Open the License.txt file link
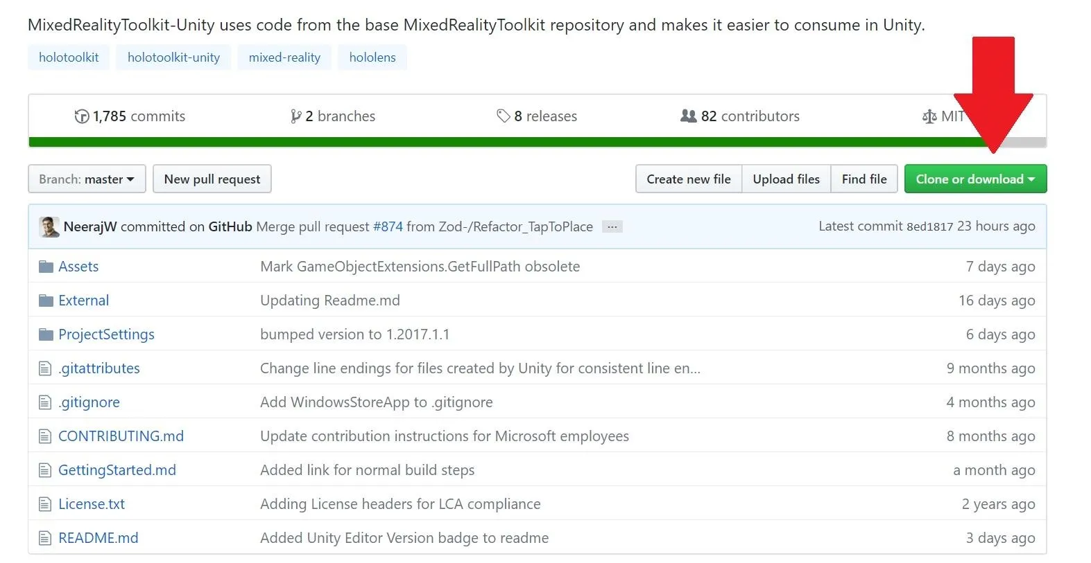Screen dimensions: 1091x563 point(92,504)
